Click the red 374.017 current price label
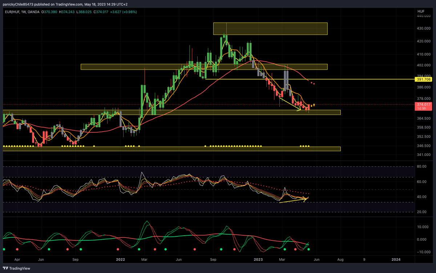The width and height of the screenshot is (436, 273). pos(423,104)
